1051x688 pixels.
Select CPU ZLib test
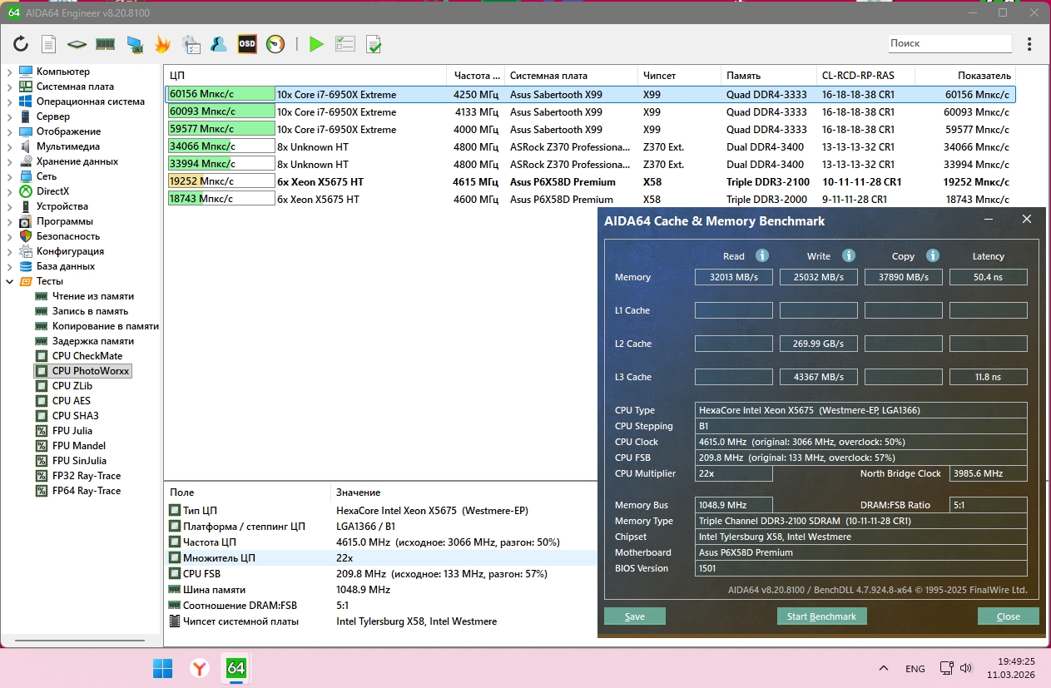(x=72, y=386)
